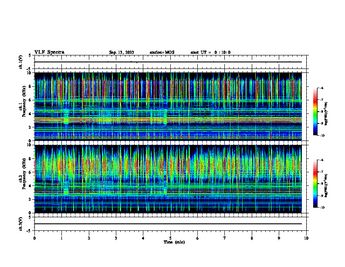Click inside the ch.1 spectrogram panel
The height and width of the screenshot is (267, 345).
pos(168,106)
